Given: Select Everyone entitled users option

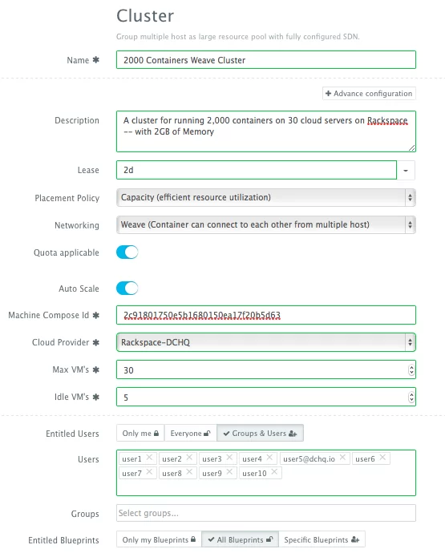Looking at the screenshot, I should (x=191, y=433).
